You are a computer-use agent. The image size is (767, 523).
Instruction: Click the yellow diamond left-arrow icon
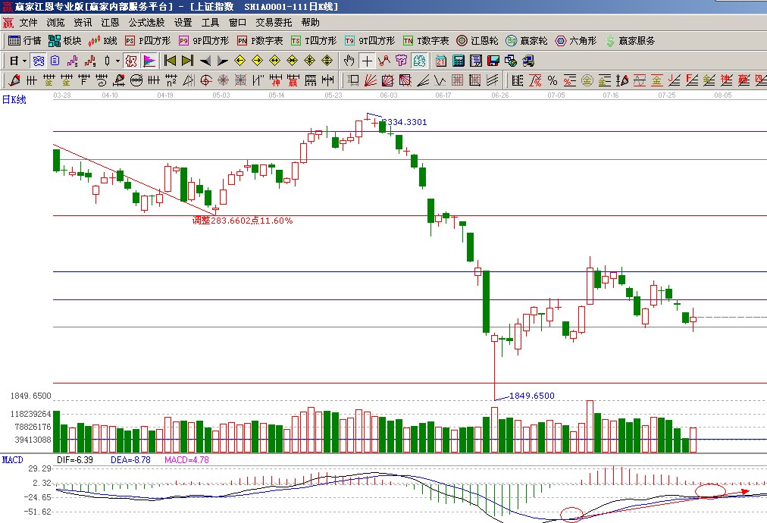pos(240,61)
